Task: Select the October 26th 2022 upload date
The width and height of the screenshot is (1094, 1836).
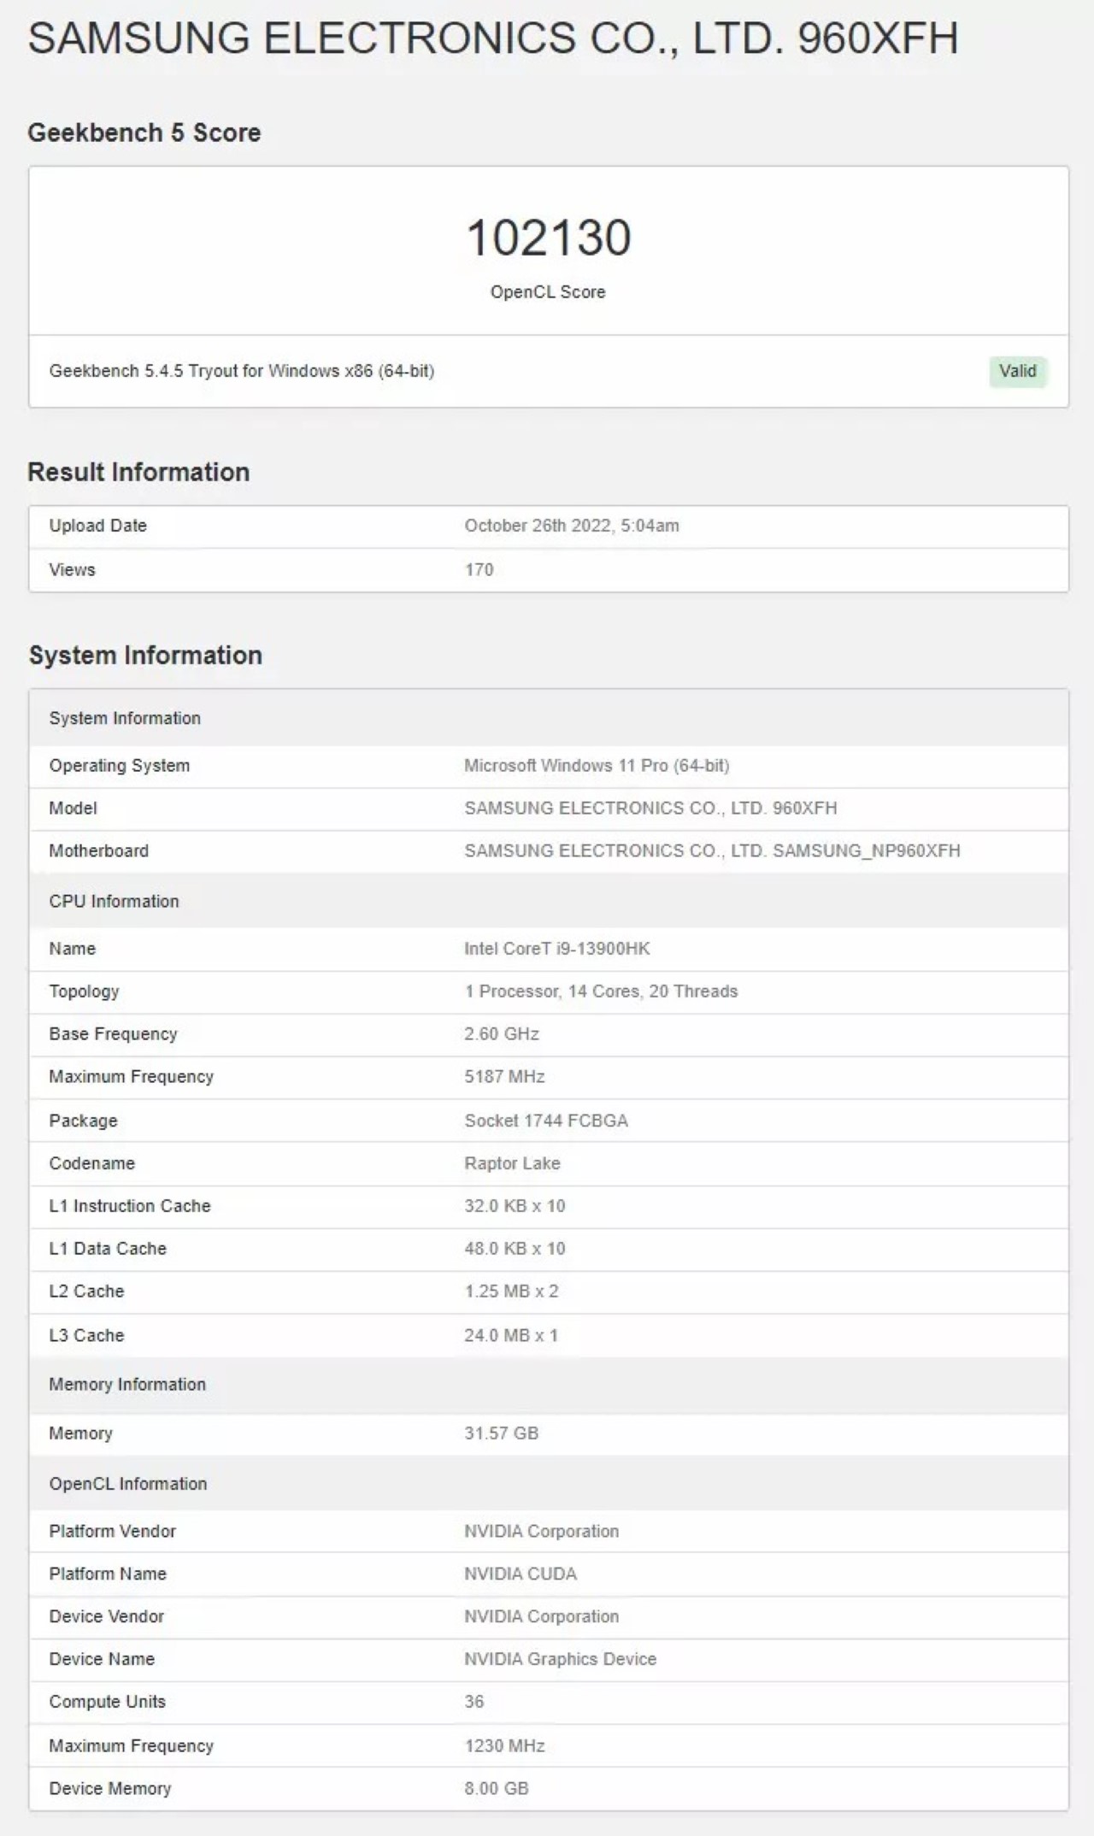Action: [x=571, y=526]
